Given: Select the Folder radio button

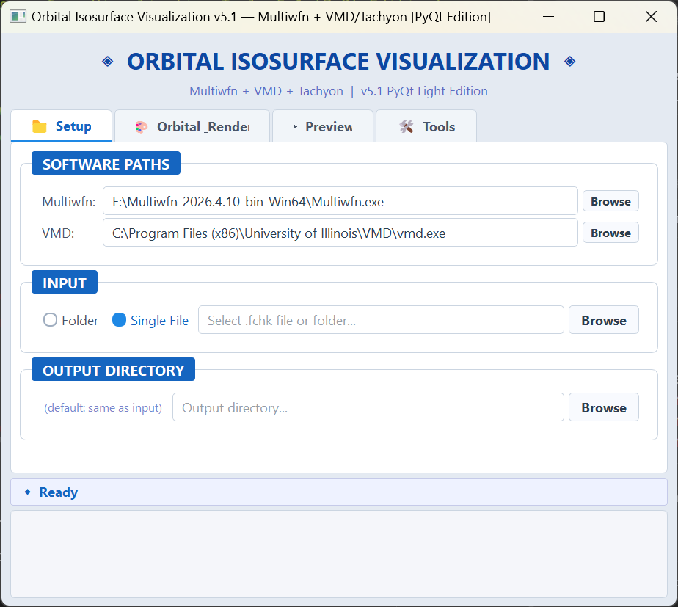Looking at the screenshot, I should click(x=50, y=320).
